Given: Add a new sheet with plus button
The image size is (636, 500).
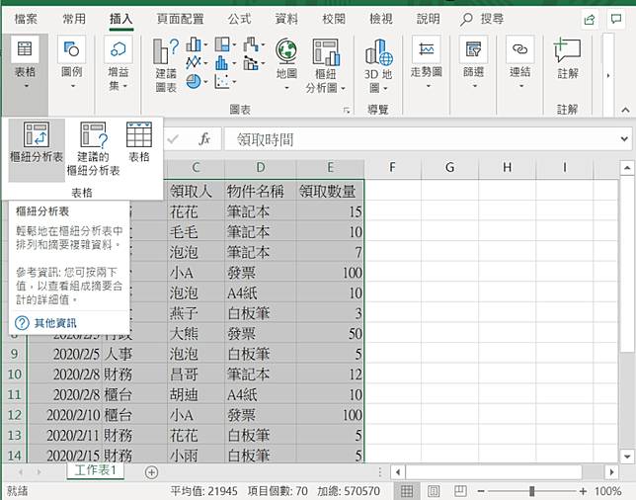Looking at the screenshot, I should 151,471.
